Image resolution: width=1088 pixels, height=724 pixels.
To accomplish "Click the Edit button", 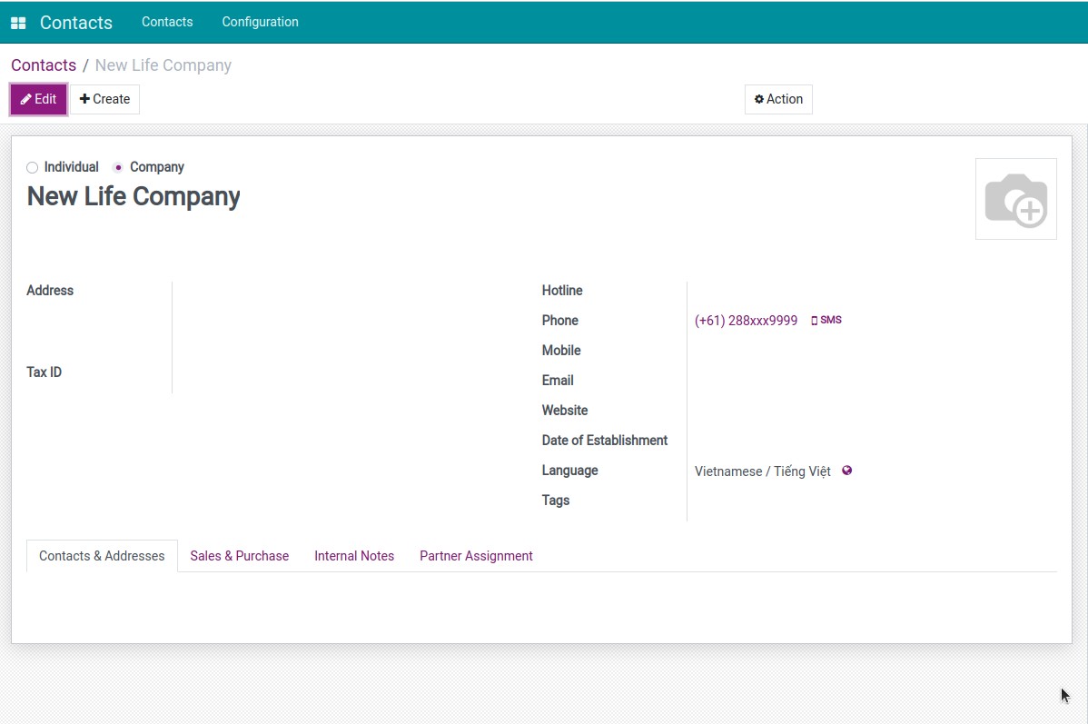I will (x=38, y=99).
